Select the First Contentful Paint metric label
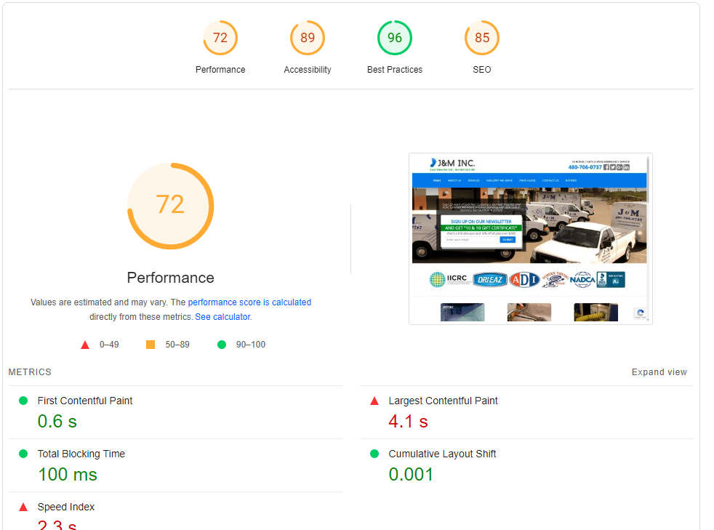Screen dimensions: 714x530 click(84, 401)
